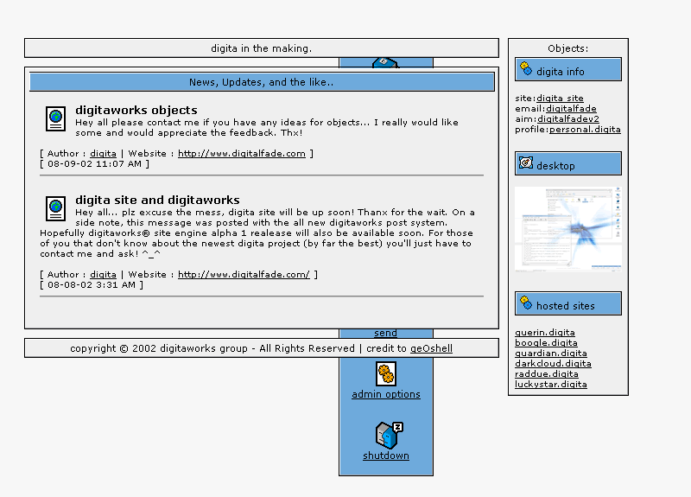
Task: Click the shutdown link
Action: point(386,456)
